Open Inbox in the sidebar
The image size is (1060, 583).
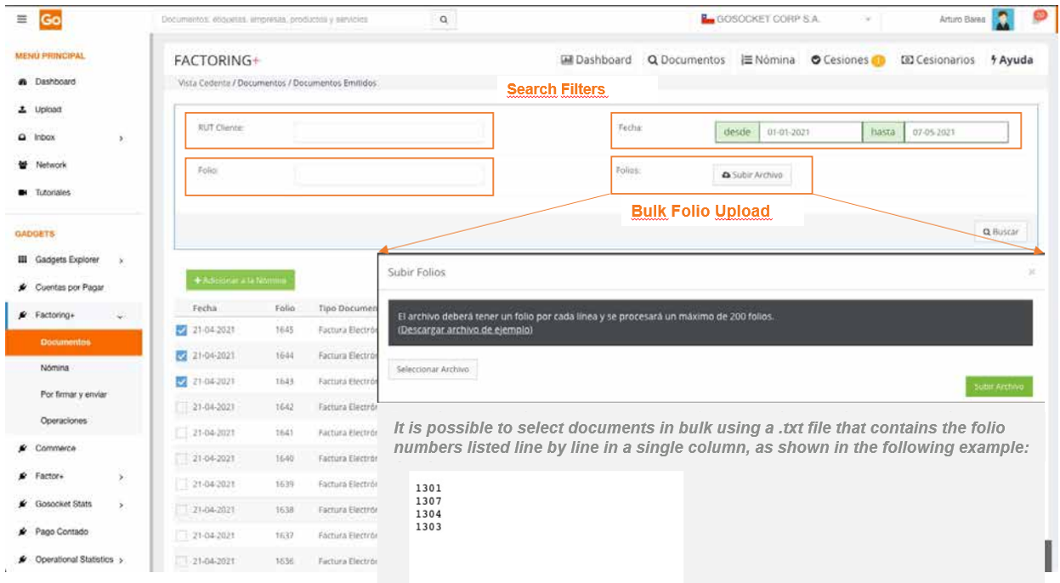pos(45,137)
